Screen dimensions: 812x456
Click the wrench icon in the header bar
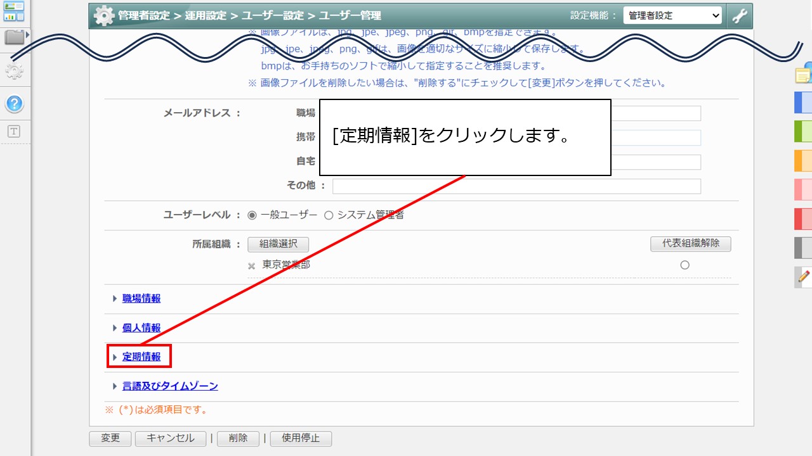[x=740, y=15]
